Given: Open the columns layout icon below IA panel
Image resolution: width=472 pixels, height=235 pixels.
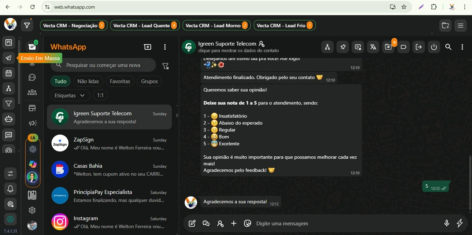Looking at the screenshot, I should pos(32,195).
